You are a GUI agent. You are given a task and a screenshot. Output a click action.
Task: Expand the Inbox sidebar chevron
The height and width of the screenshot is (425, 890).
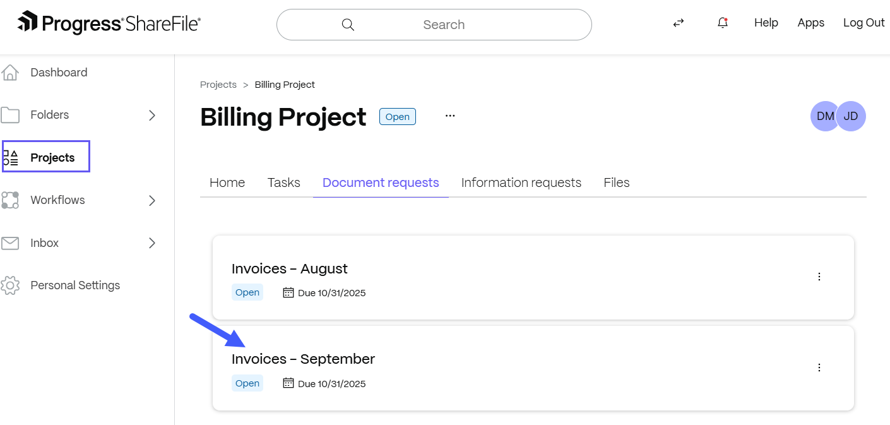[151, 243]
